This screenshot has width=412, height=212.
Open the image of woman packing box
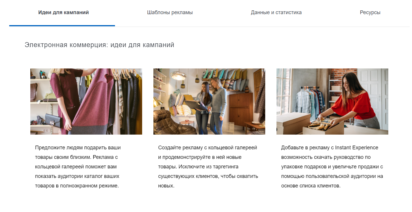coord(332,101)
